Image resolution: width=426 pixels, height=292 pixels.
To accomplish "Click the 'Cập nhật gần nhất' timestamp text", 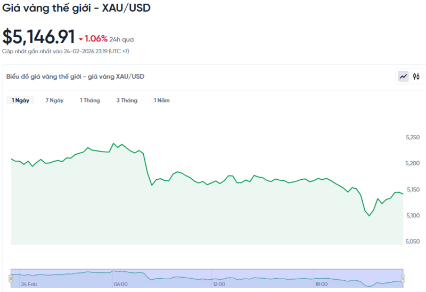I will pyautogui.click(x=65, y=51).
